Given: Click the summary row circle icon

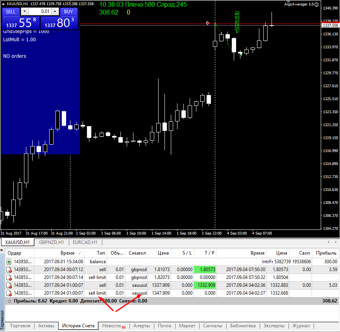Looking at the screenshot, I should pos(9,301).
